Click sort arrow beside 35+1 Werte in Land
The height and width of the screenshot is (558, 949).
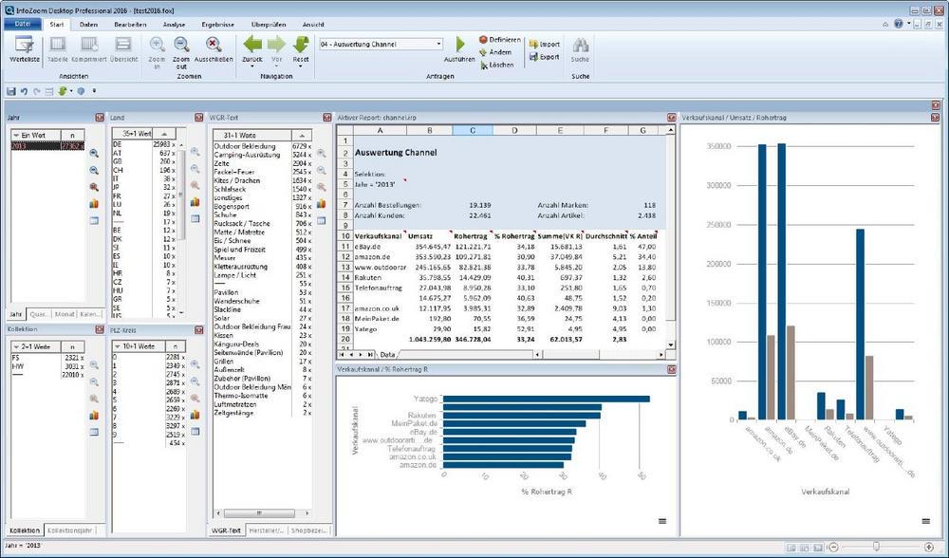(164, 134)
